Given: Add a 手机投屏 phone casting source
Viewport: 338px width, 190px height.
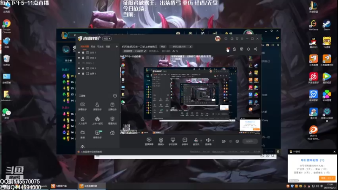Looking at the screenshot, I should [x=173, y=141].
